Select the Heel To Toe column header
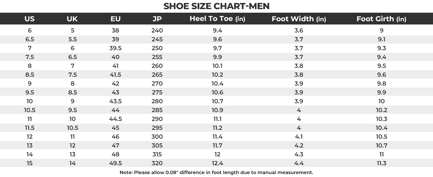This screenshot has width=433, height=177. 217,19
